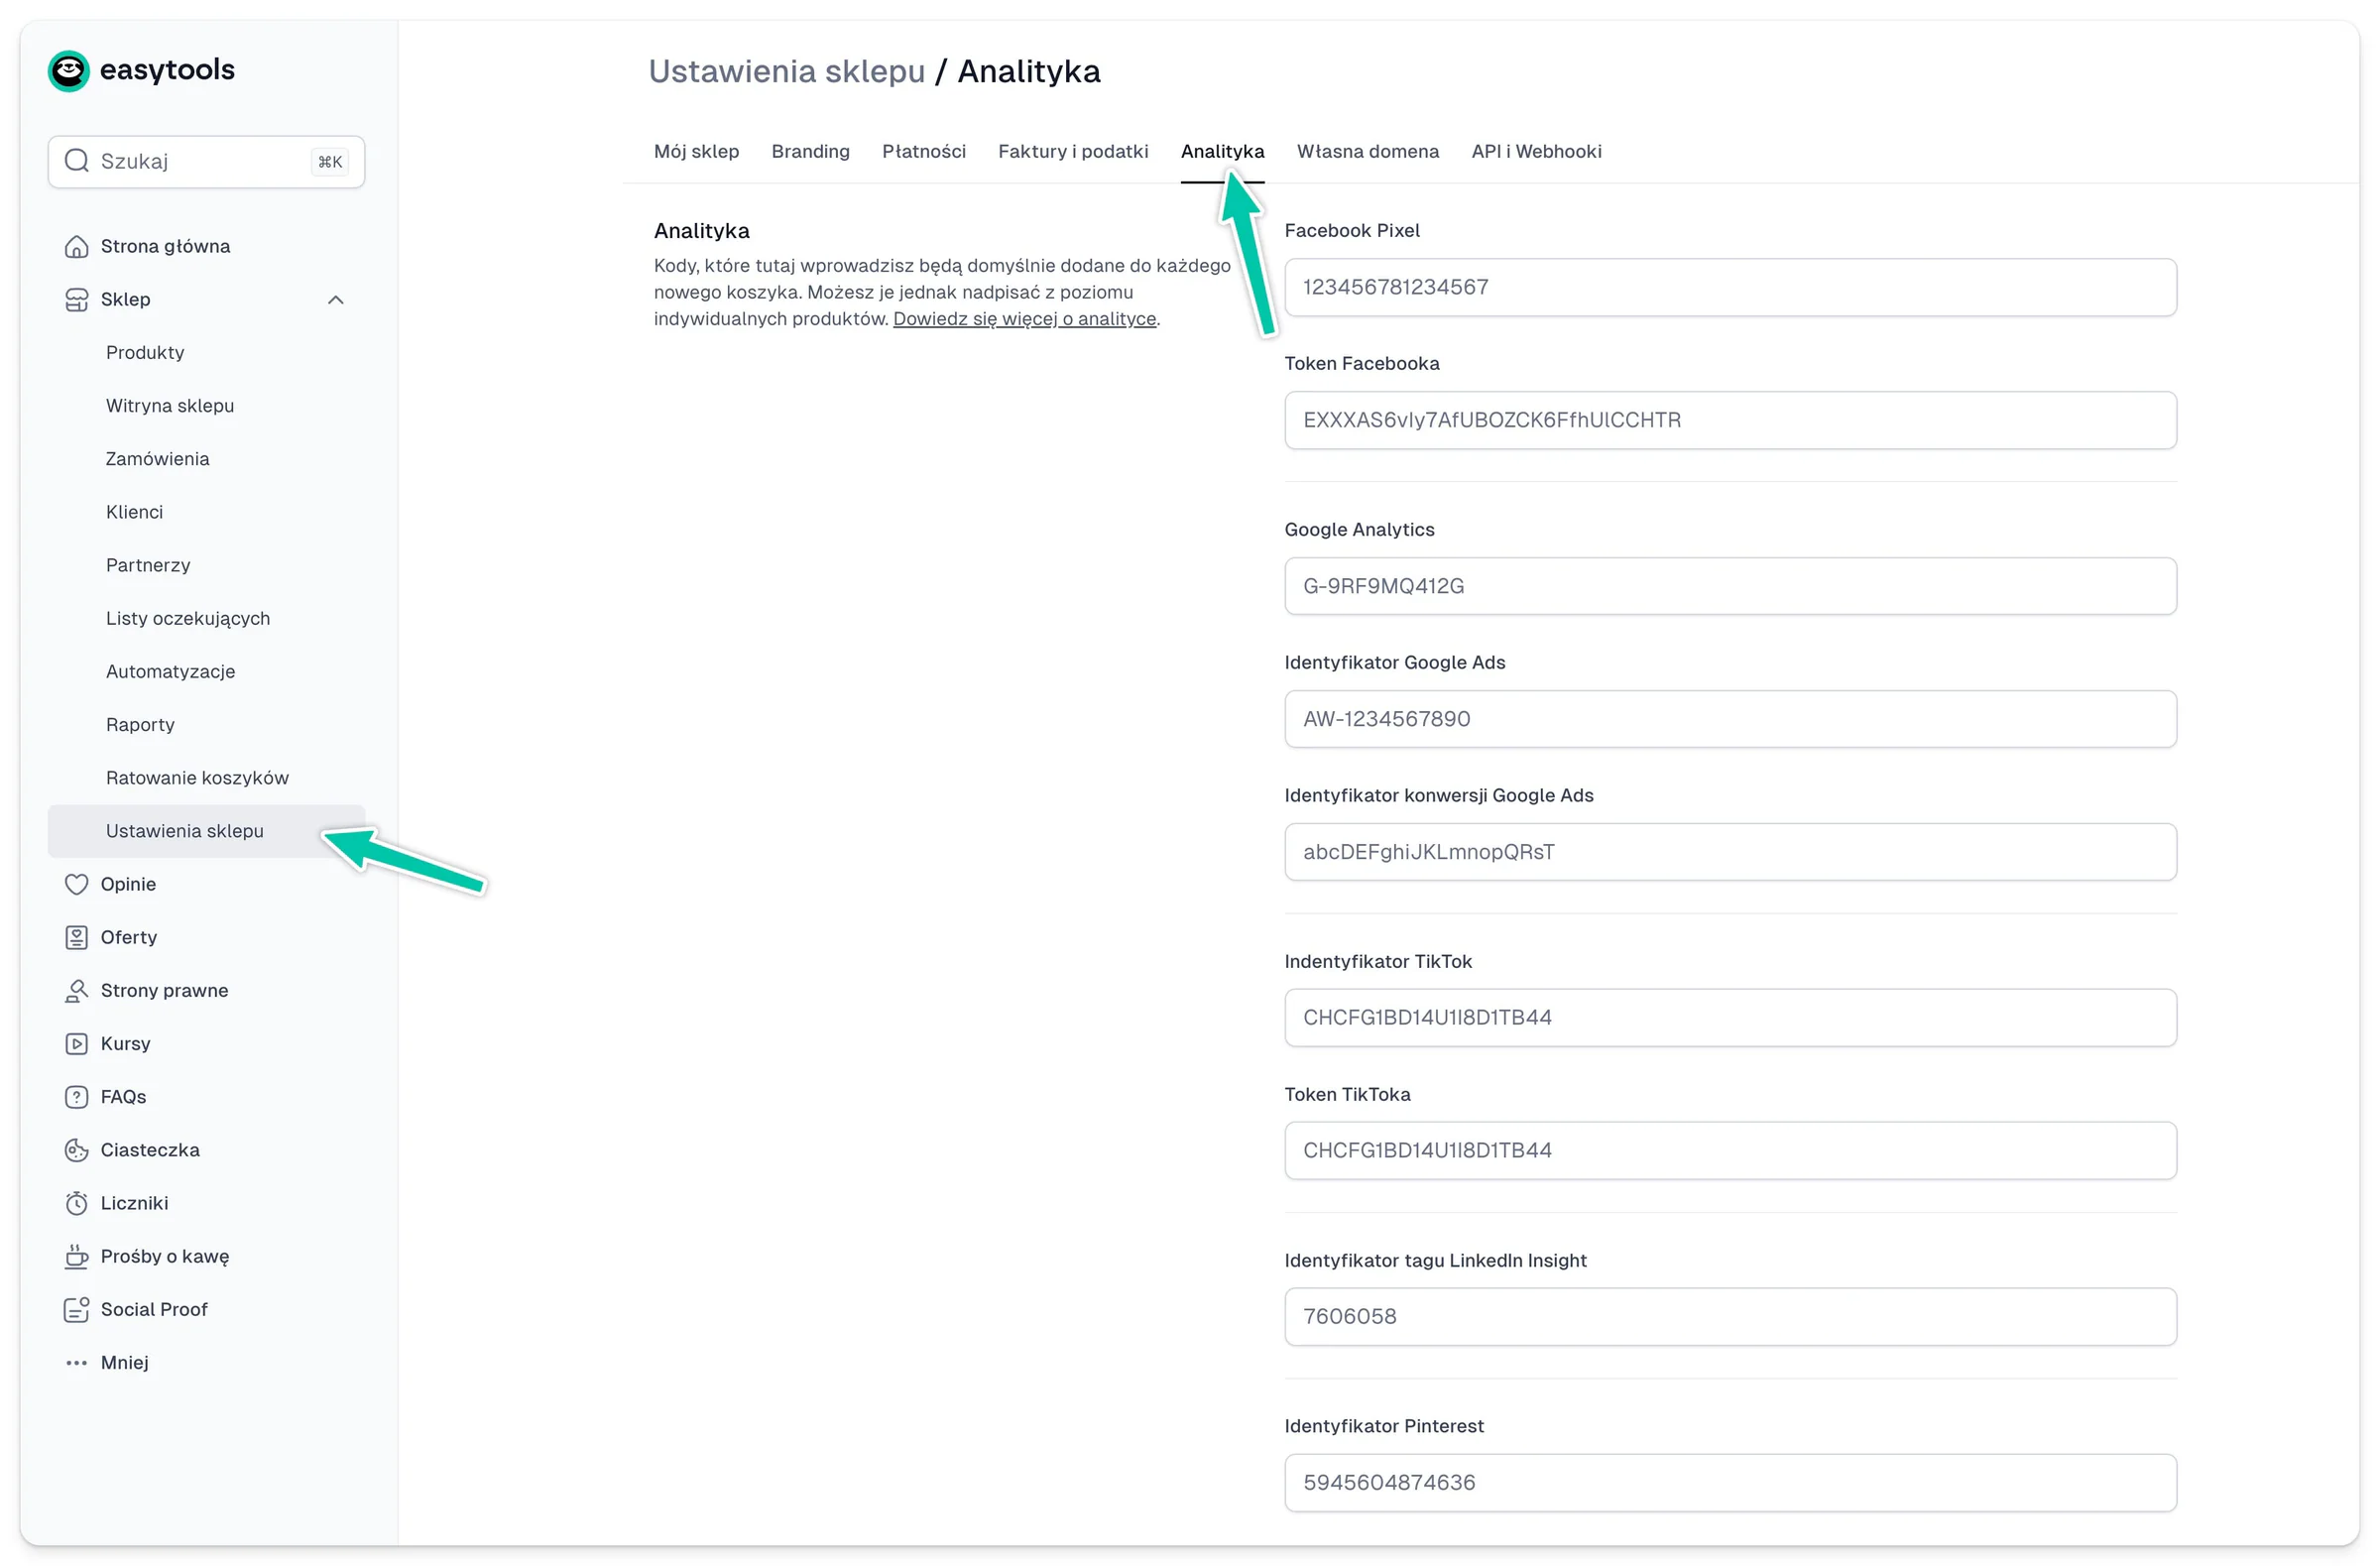This screenshot has height=1566, width=2380.
Task: Click the FAQs question mark icon
Action: (x=76, y=1096)
